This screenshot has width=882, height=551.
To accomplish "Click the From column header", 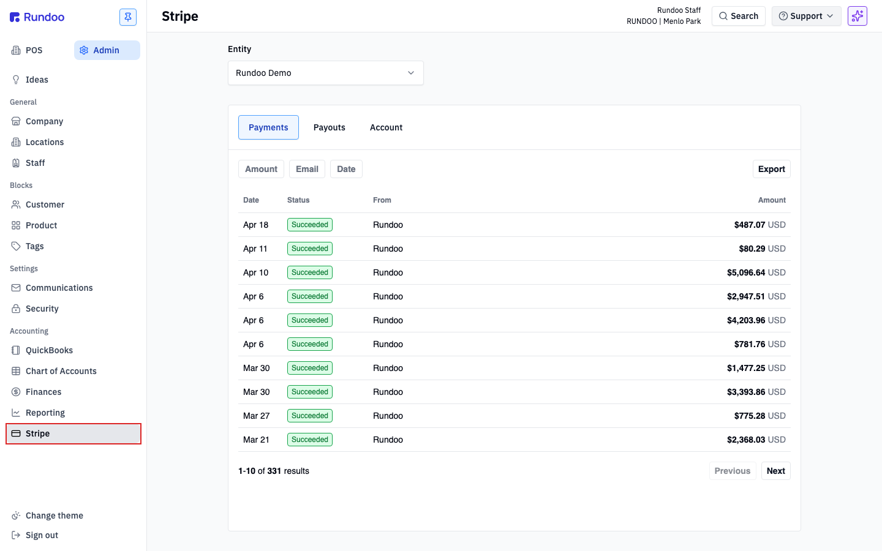I will click(382, 200).
